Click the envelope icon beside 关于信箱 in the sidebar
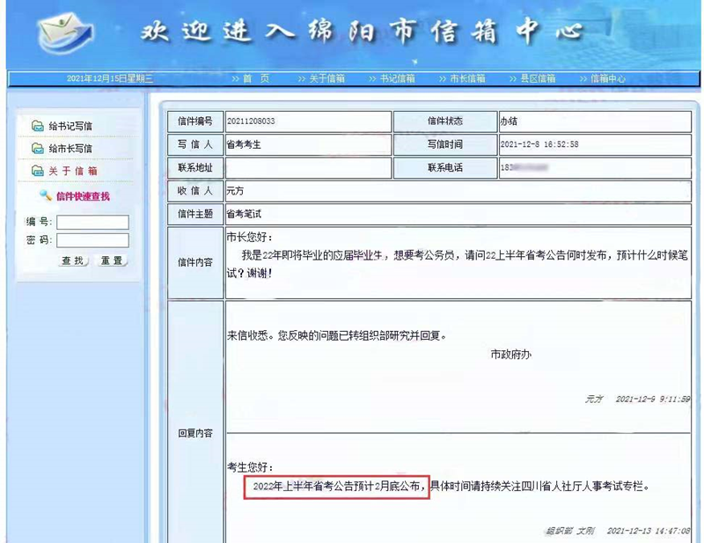The image size is (704, 543). point(37,172)
